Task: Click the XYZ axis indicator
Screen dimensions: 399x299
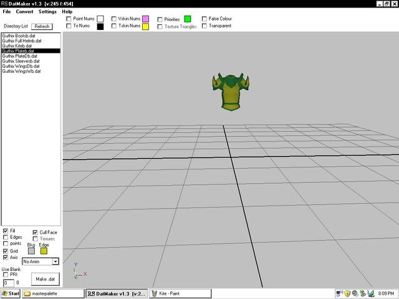Action: coord(80,271)
